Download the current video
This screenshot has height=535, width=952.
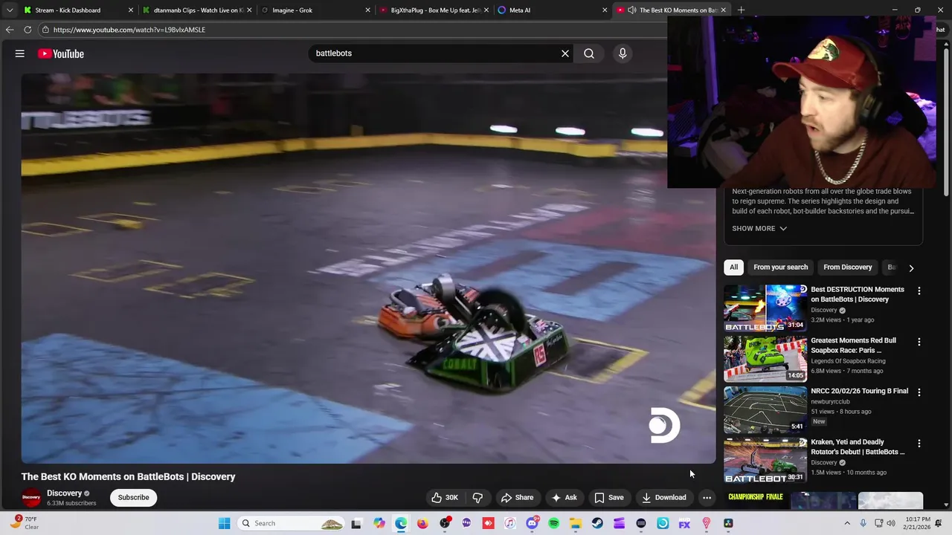[x=664, y=498]
